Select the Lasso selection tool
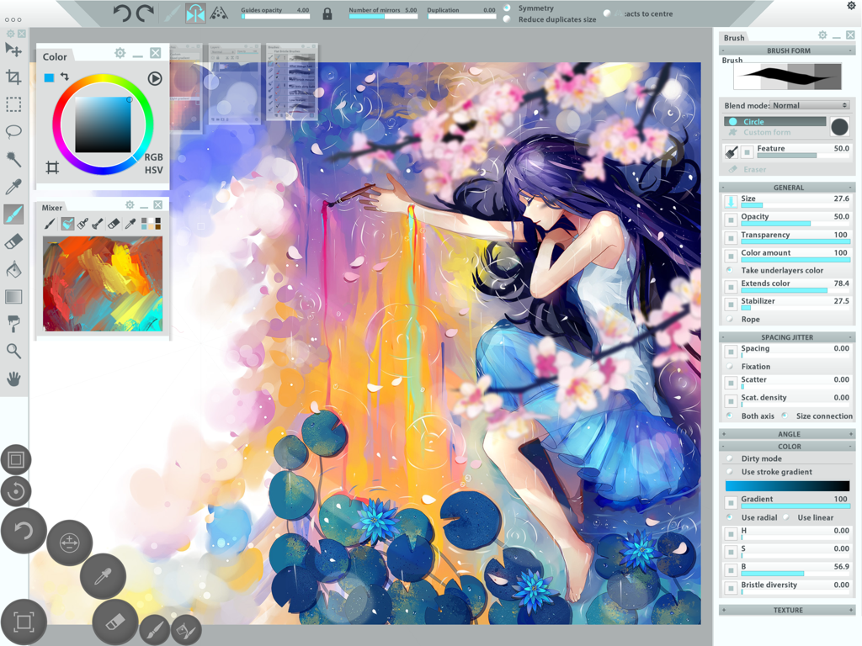Image resolution: width=862 pixels, height=646 pixels. (x=13, y=130)
